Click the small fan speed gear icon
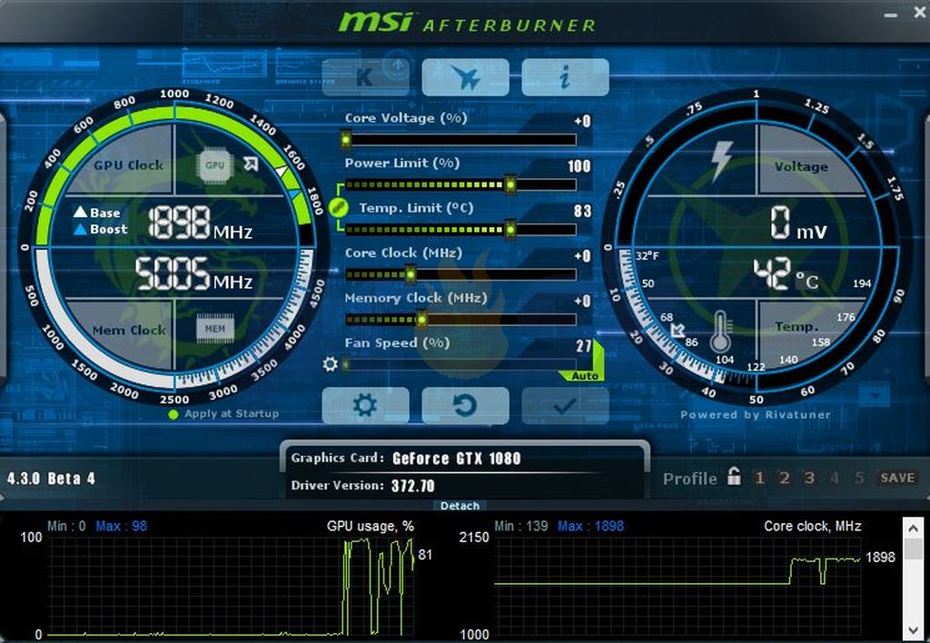930x643 pixels. 330,363
